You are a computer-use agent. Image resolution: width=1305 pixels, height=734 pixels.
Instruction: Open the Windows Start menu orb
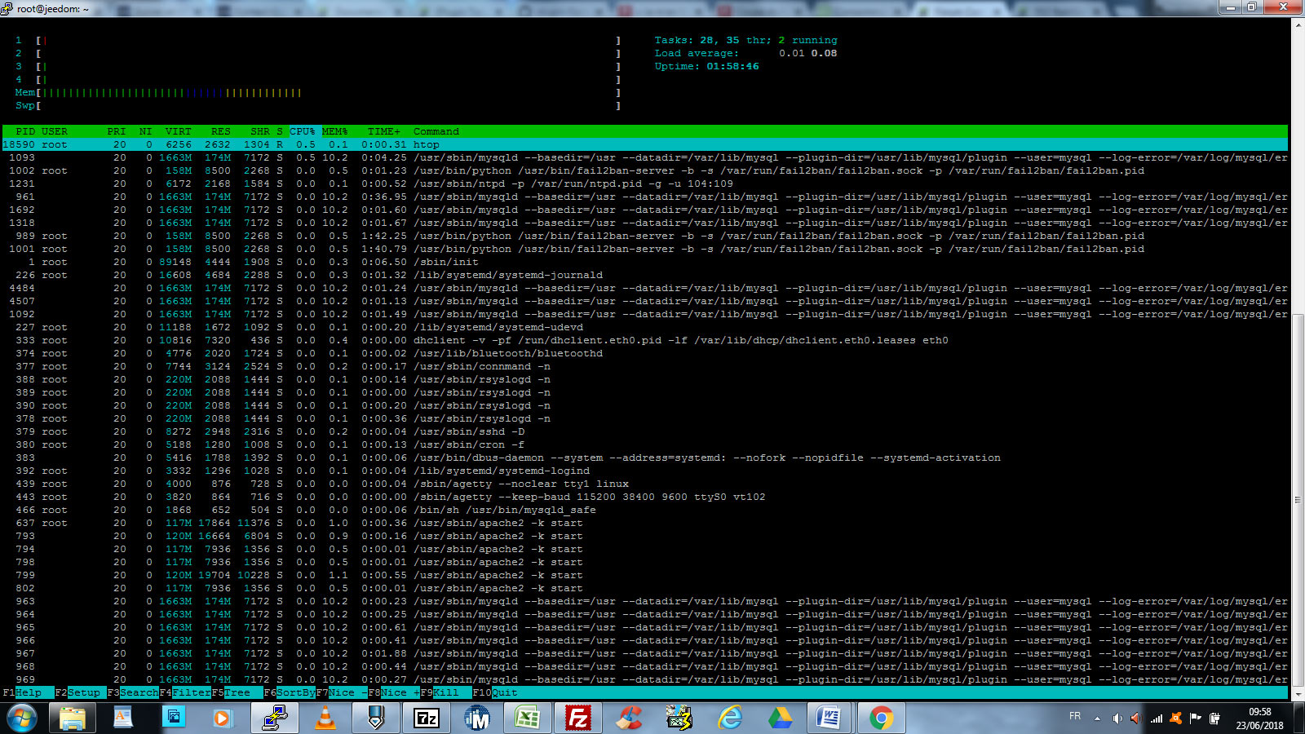[x=22, y=719]
